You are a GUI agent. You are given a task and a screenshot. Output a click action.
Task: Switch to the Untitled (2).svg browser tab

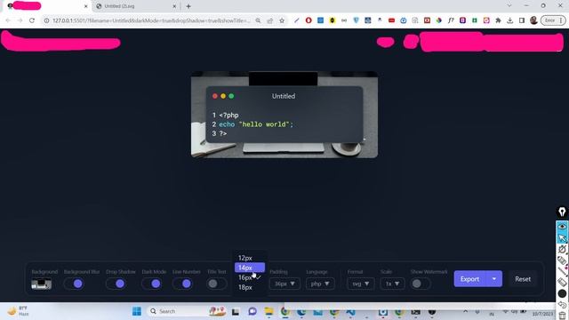point(134,6)
